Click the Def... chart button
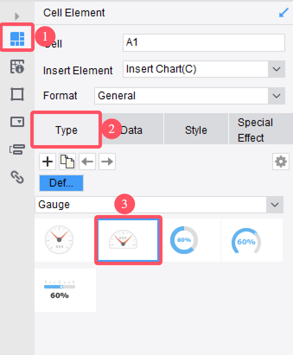 [61, 183]
